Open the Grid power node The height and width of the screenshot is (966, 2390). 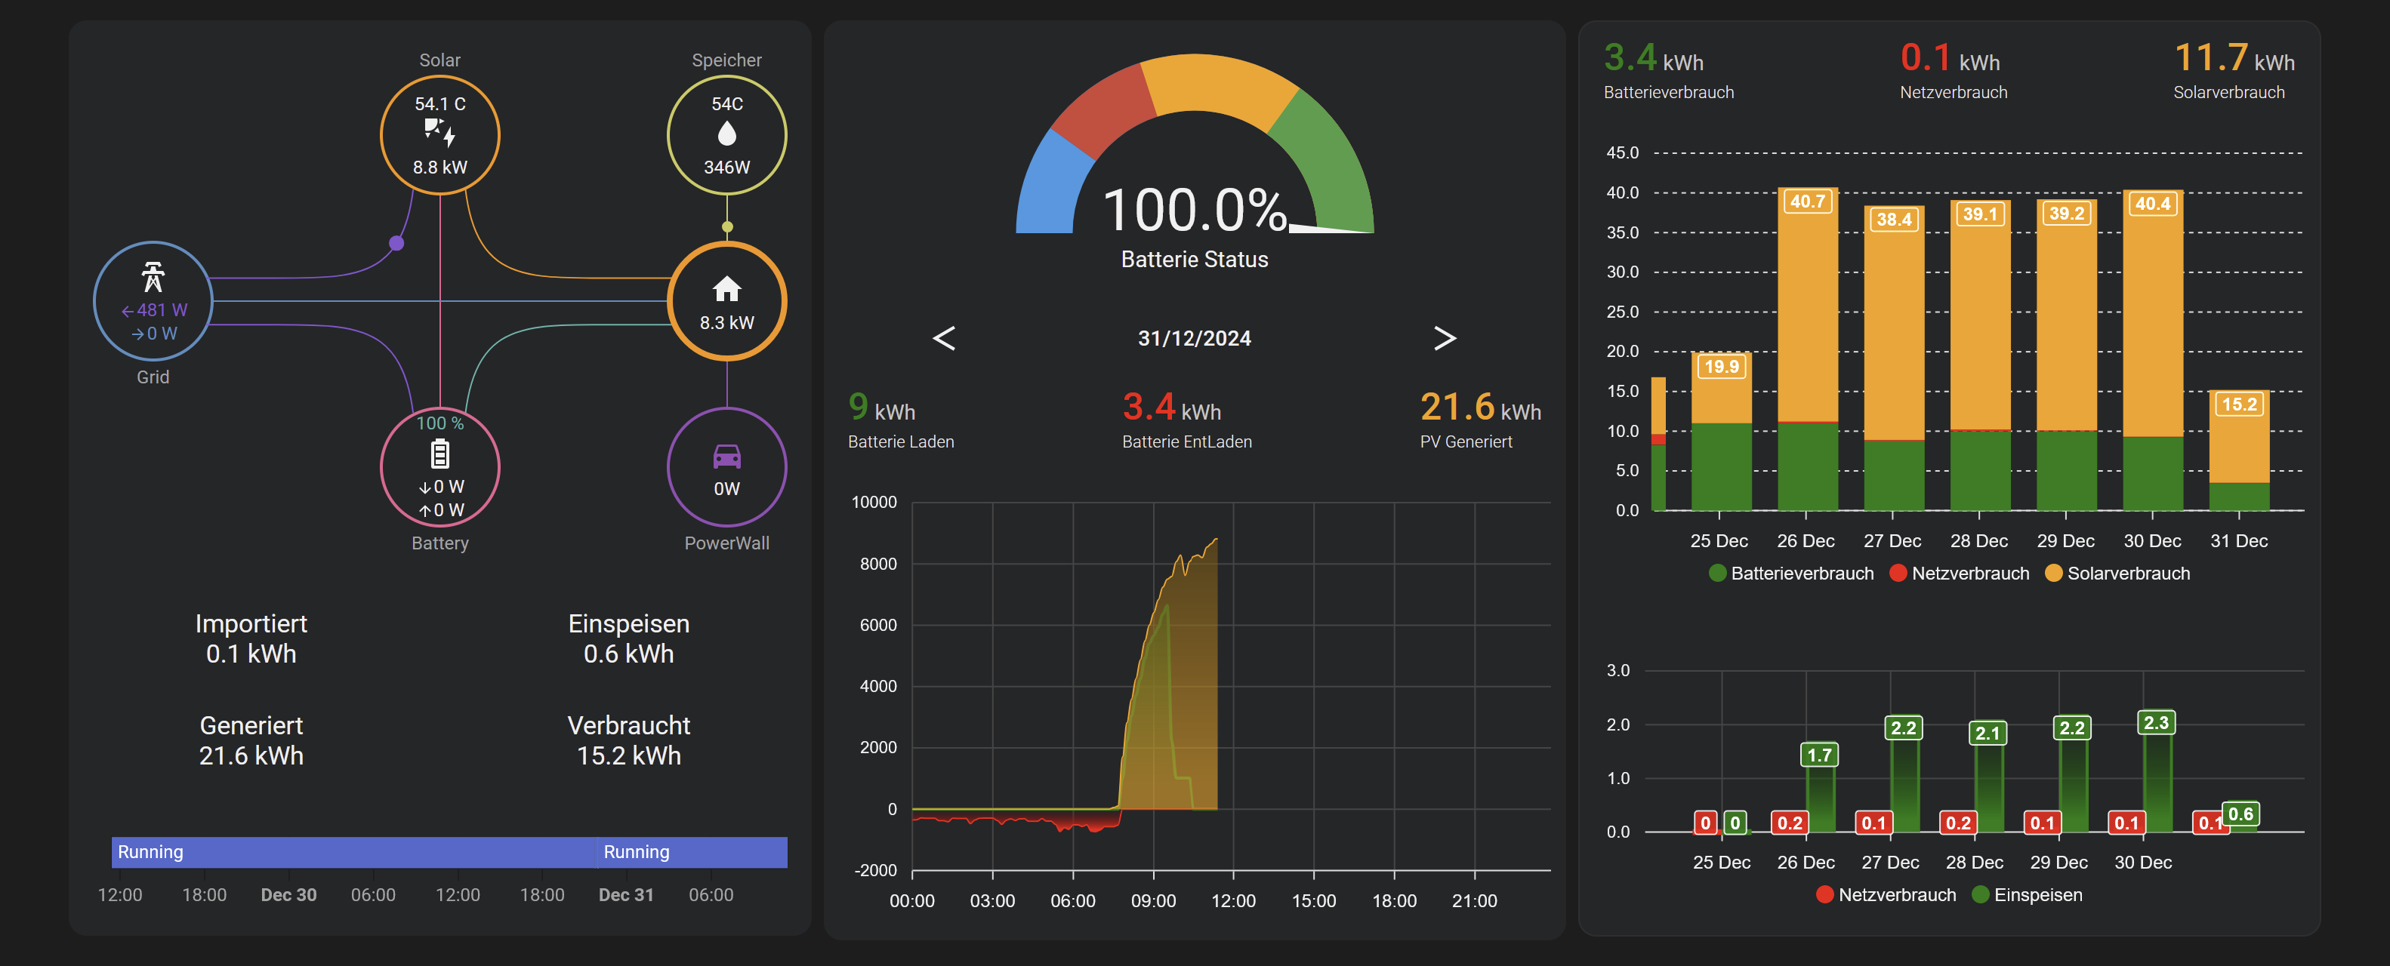pos(153,300)
